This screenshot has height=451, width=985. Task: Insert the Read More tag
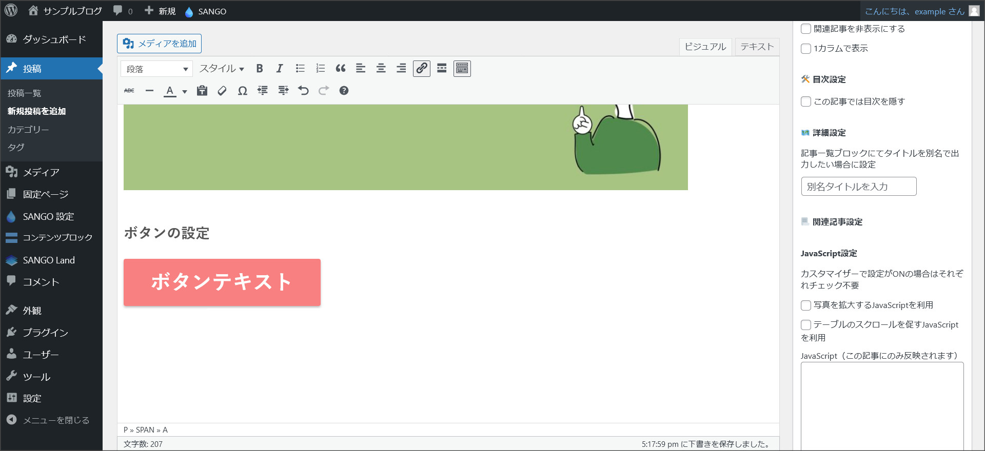[442, 69]
